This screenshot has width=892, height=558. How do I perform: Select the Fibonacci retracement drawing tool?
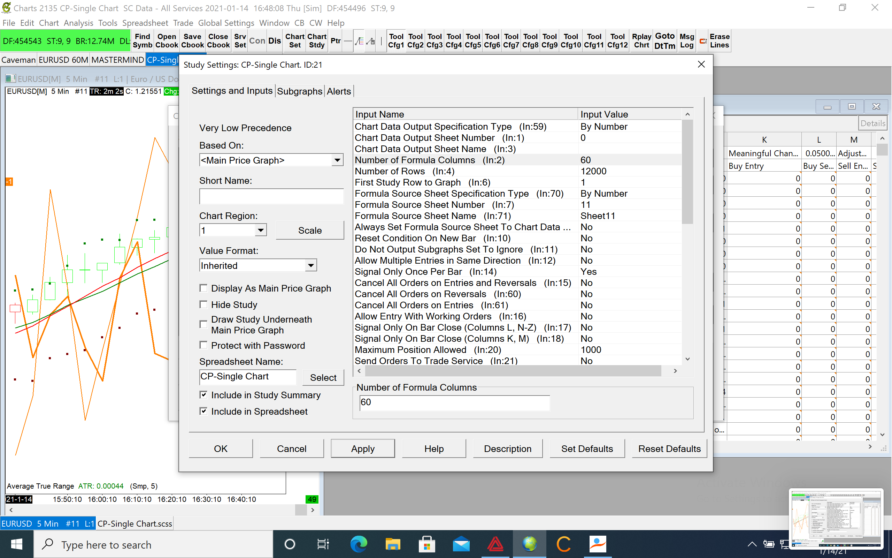359,41
